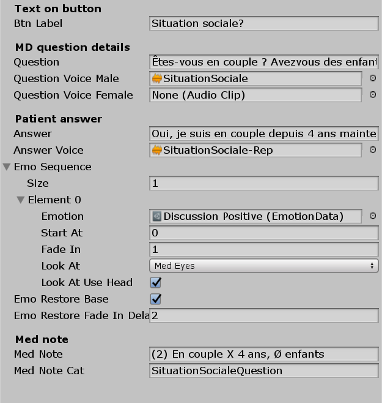Screen dimensions: 382x403
Task: Open object picker for Emotion field
Action: coord(373,216)
